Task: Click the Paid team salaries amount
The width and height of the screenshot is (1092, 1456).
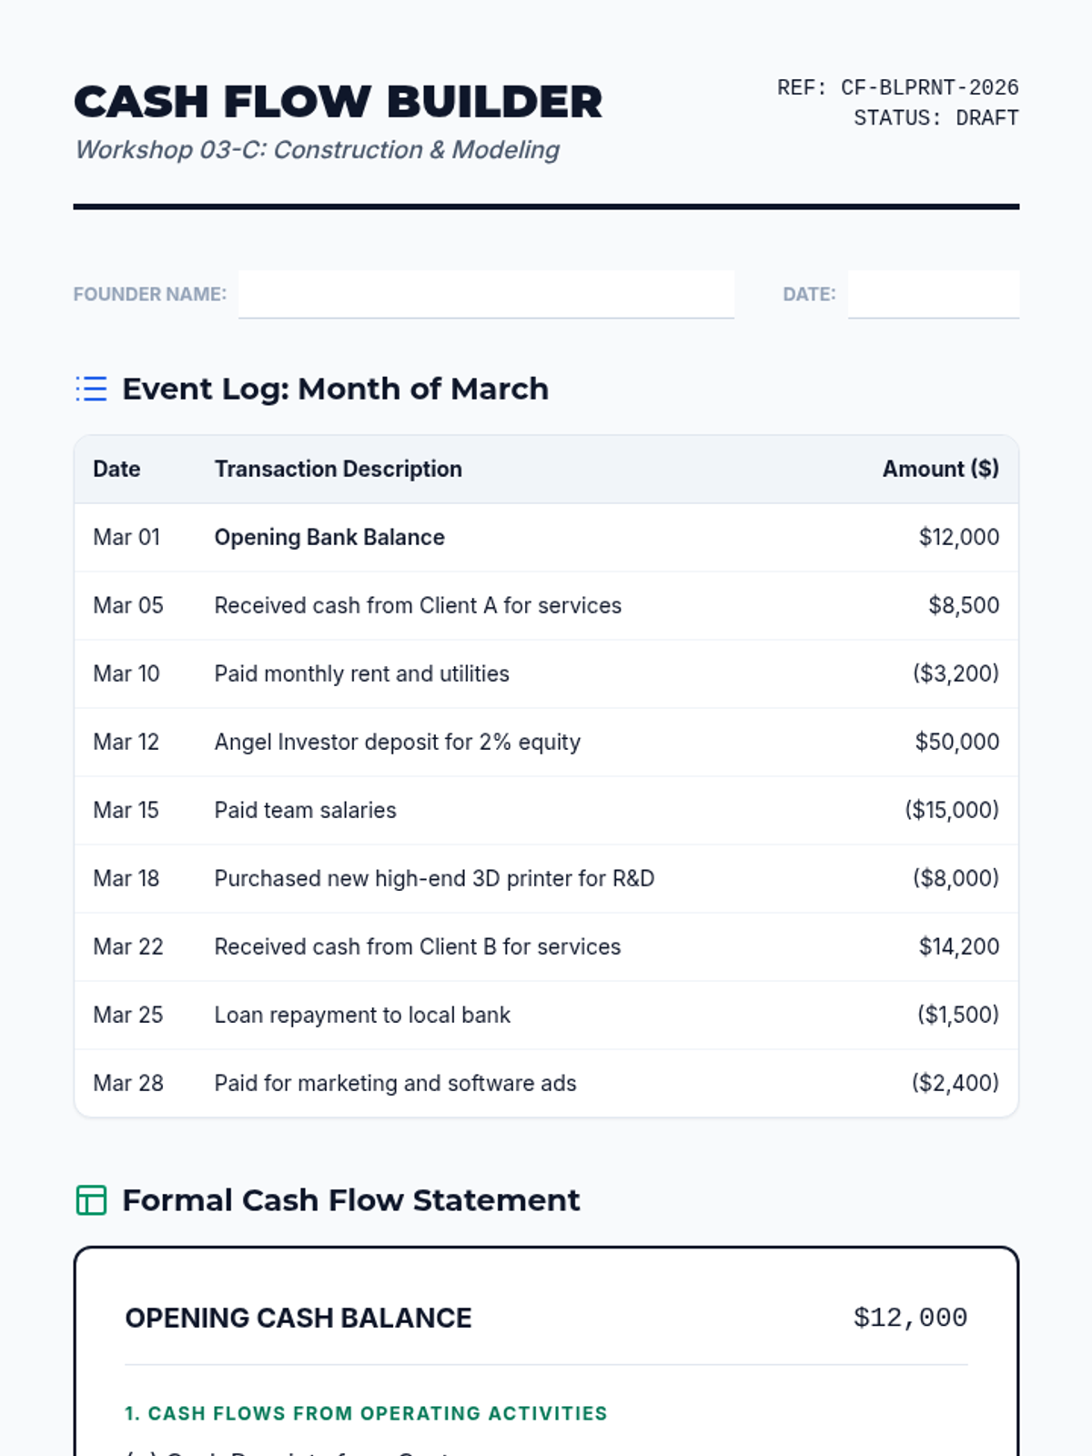Action: 951,811
